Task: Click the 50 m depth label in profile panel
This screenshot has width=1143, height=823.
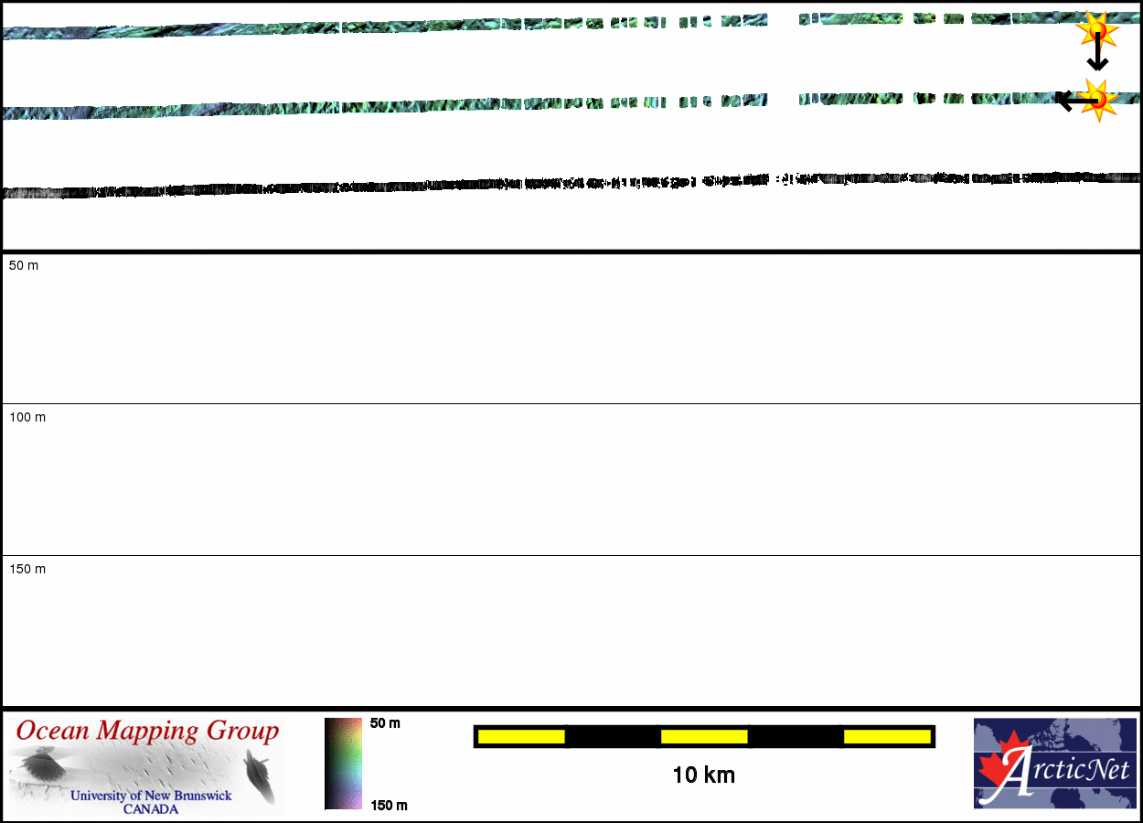Action: coord(24,266)
